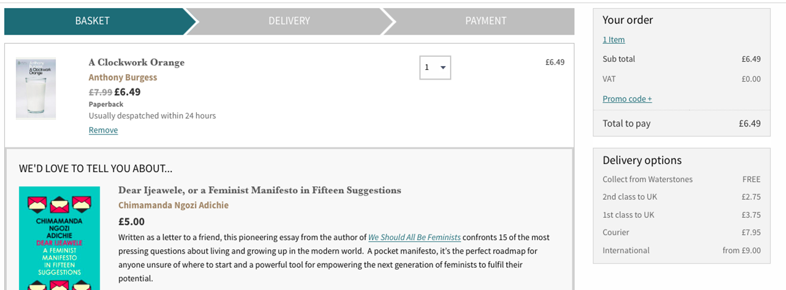
Task: Open author Anthony Burgess link
Action: click(123, 78)
